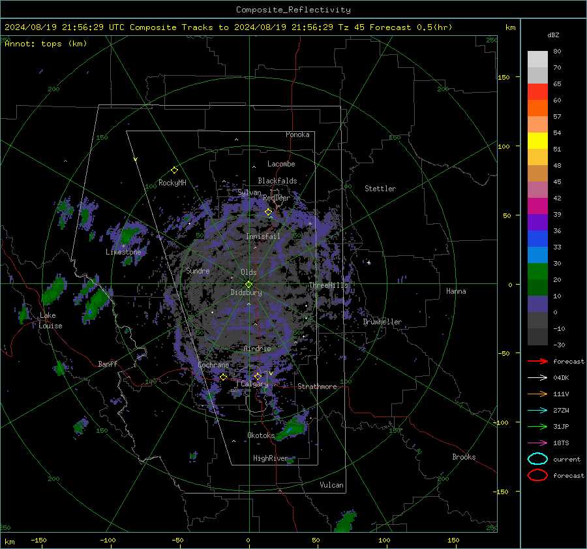Click the Blackfalds city label
This screenshot has height=549, width=587.
pyautogui.click(x=277, y=181)
